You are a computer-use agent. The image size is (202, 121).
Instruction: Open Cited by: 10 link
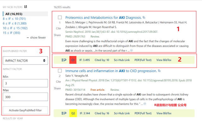(102, 60)
